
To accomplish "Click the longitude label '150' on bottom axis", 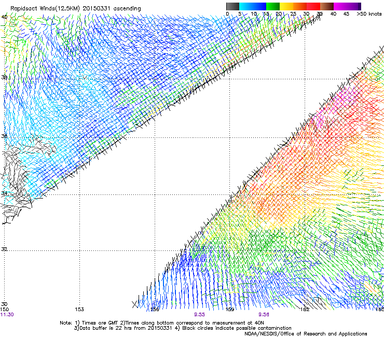I will 5,310.
